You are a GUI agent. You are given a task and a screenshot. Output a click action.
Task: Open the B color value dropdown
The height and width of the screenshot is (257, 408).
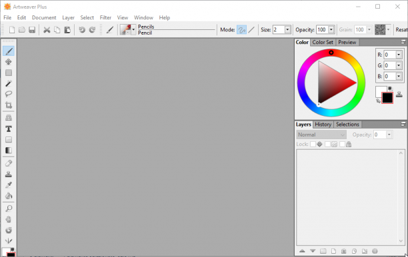(x=399, y=77)
